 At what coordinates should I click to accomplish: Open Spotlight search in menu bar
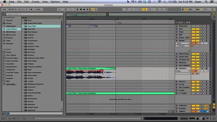click(x=206, y=2)
